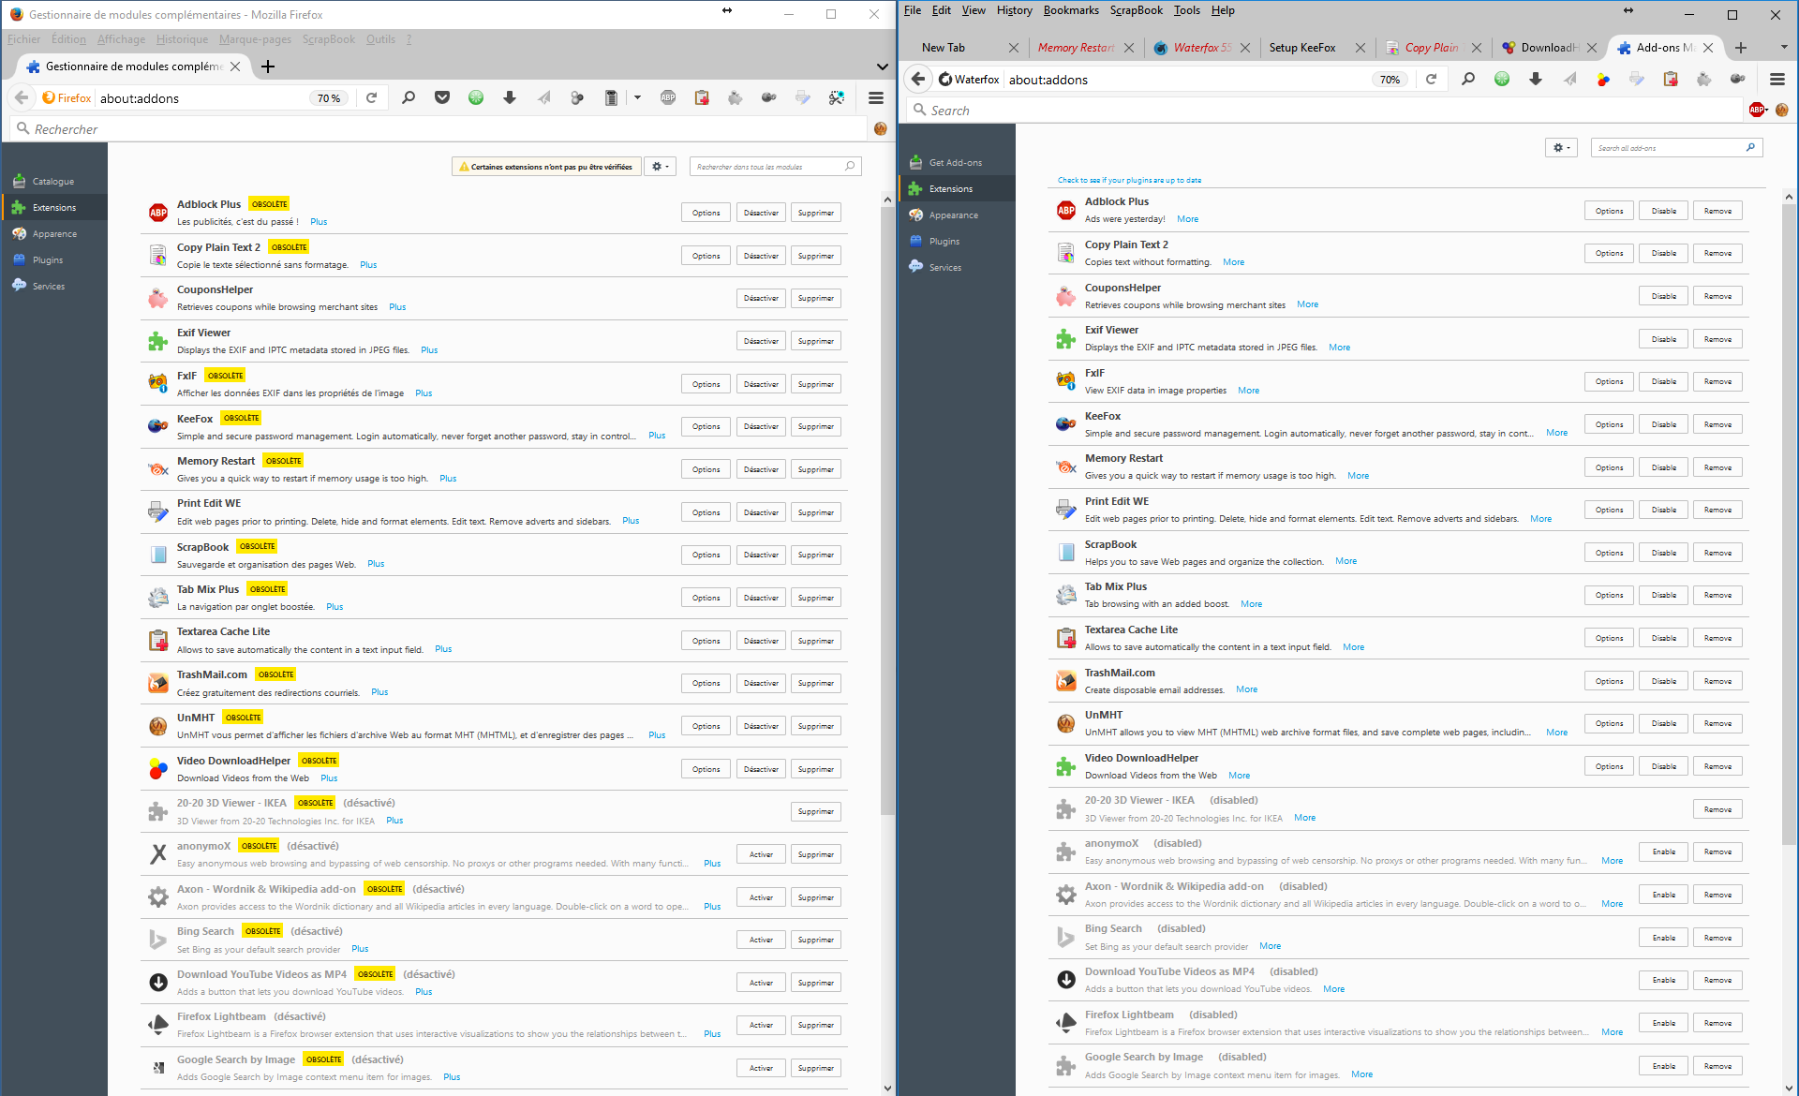Click Désactiver for KeeFox in Firefox
This screenshot has height=1096, width=1799.
pos(761,427)
